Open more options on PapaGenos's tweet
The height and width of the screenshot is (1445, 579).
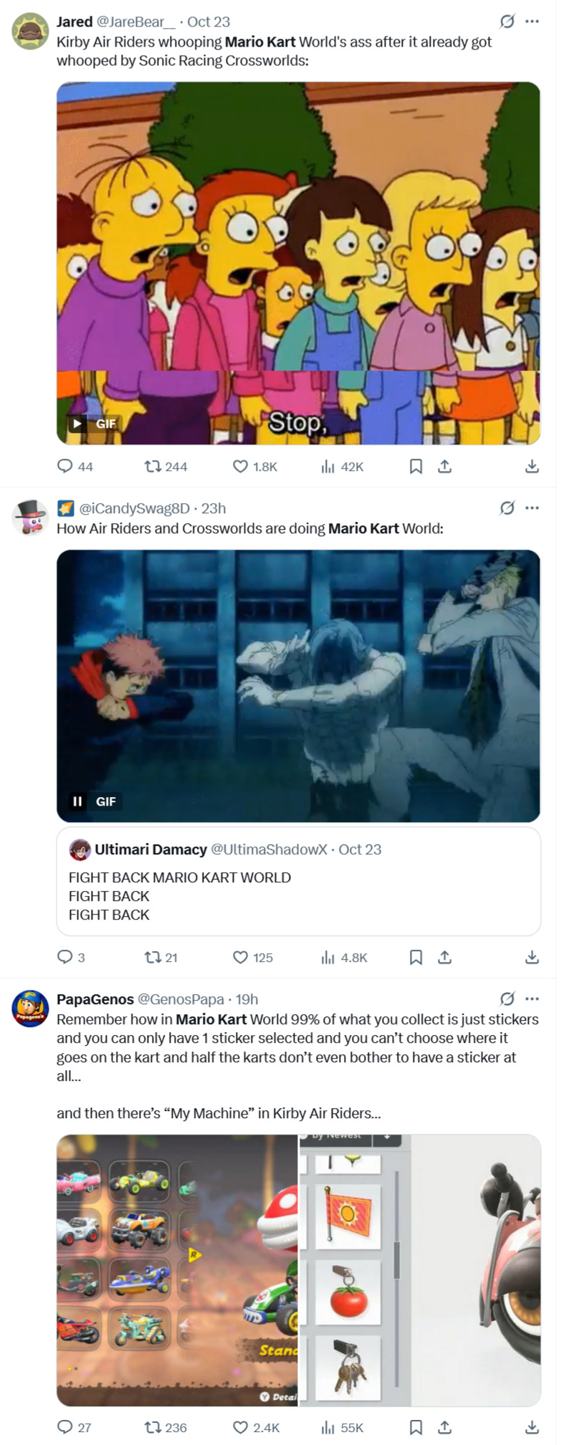tap(532, 999)
